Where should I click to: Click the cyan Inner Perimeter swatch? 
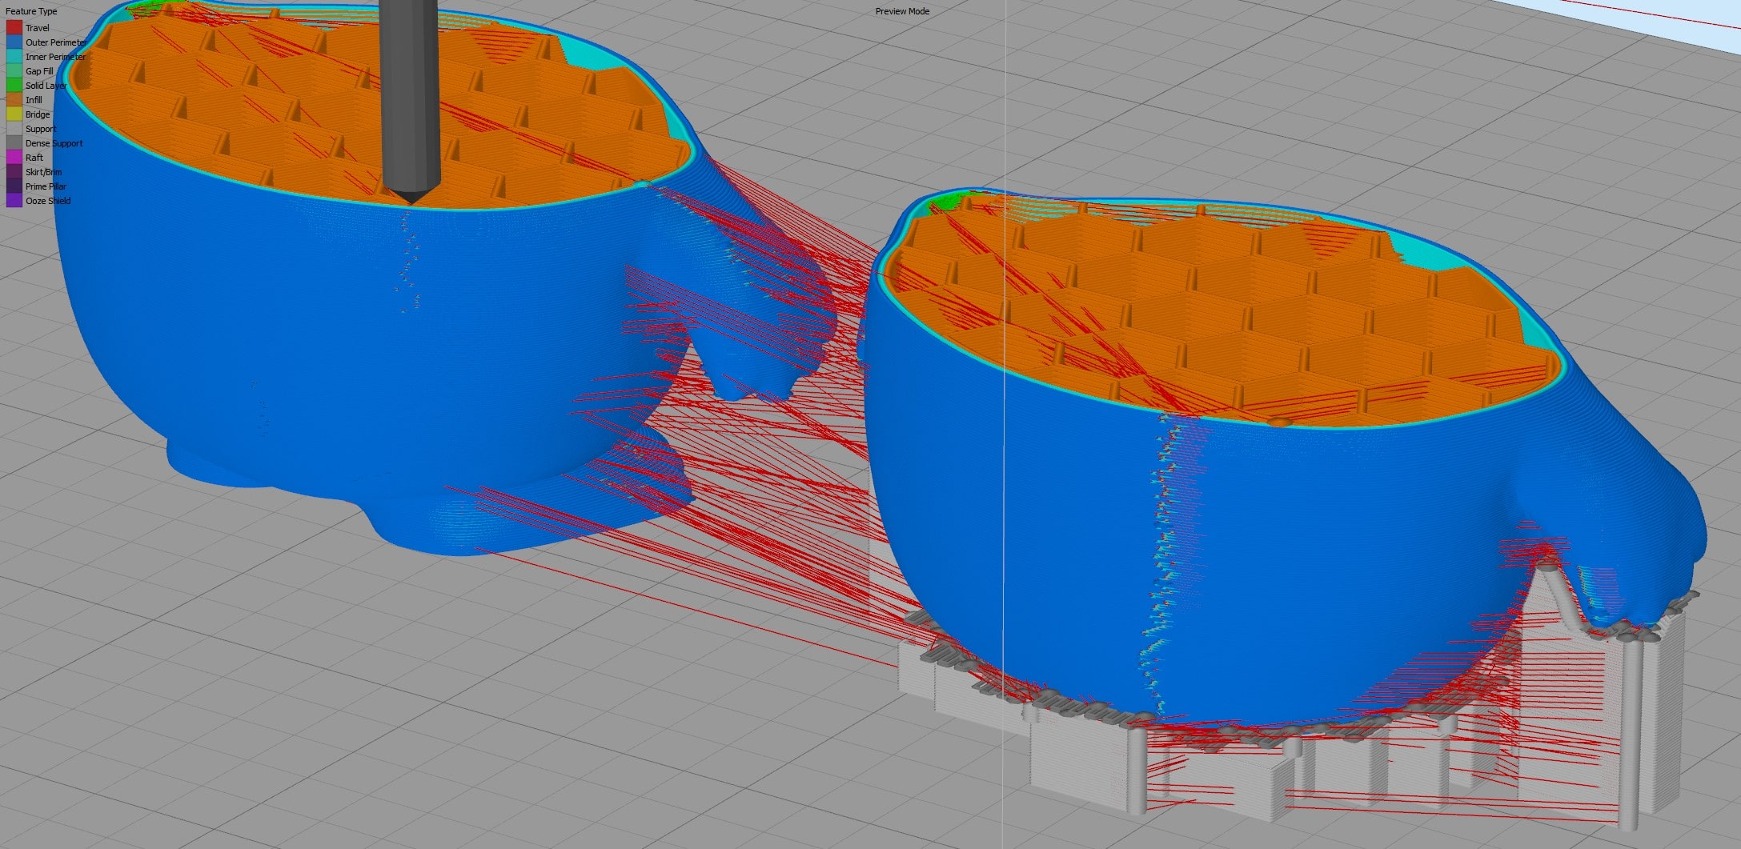[x=14, y=57]
